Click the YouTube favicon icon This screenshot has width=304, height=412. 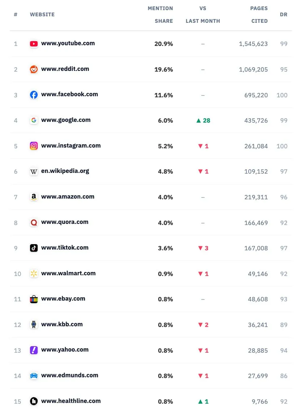pyautogui.click(x=34, y=44)
